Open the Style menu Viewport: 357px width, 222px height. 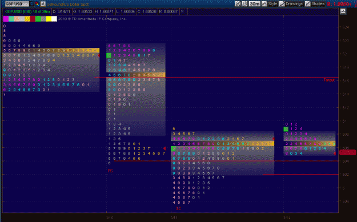pyautogui.click(x=270, y=4)
